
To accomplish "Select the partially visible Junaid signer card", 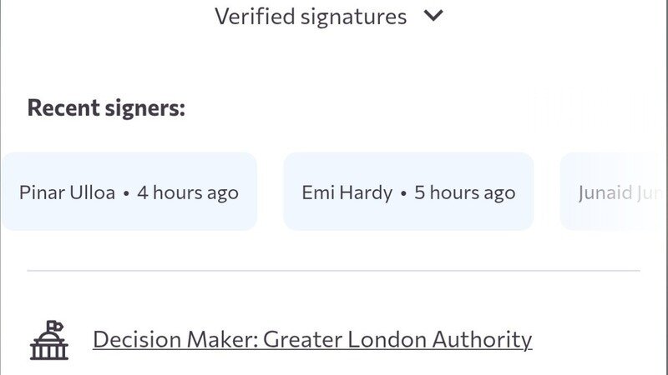I will click(x=613, y=192).
